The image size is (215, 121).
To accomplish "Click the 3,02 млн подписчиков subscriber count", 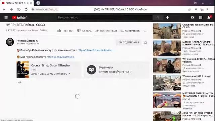I will pyautogui.click(x=28, y=44).
